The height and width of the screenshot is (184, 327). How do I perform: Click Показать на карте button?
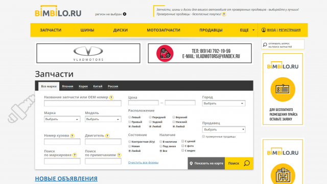point(206,164)
